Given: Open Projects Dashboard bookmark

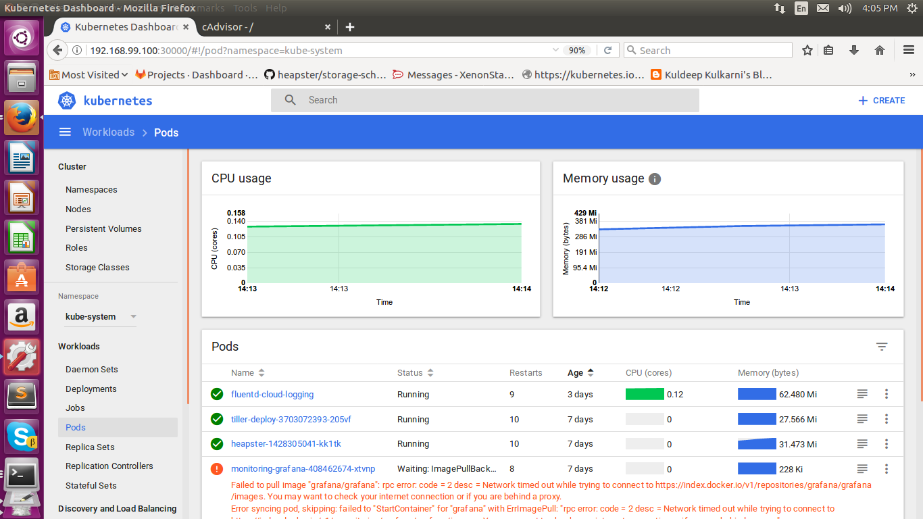Looking at the screenshot, I should [197, 75].
